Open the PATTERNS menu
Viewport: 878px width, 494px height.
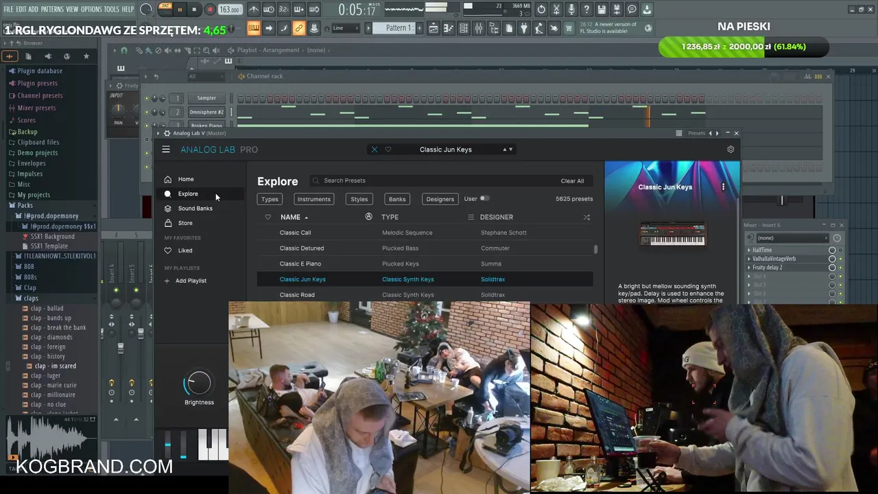tap(51, 9)
